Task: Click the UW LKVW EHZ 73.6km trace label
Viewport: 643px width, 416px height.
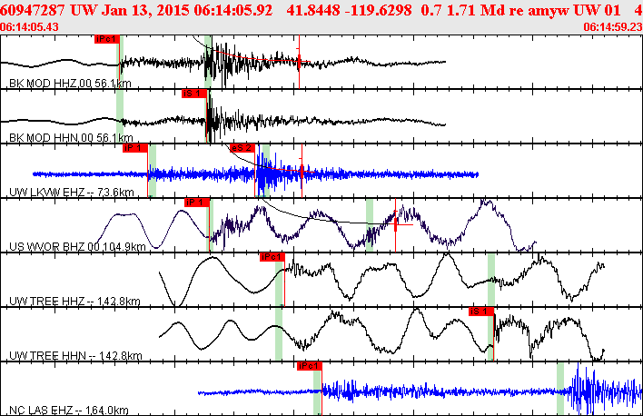Action: coord(72,192)
